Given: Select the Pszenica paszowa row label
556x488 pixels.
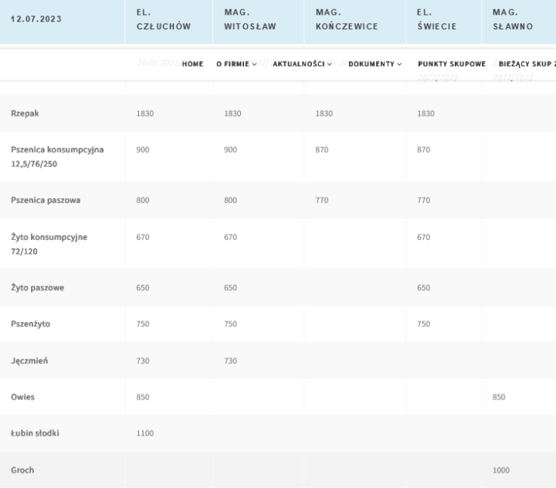Looking at the screenshot, I should tap(46, 200).
